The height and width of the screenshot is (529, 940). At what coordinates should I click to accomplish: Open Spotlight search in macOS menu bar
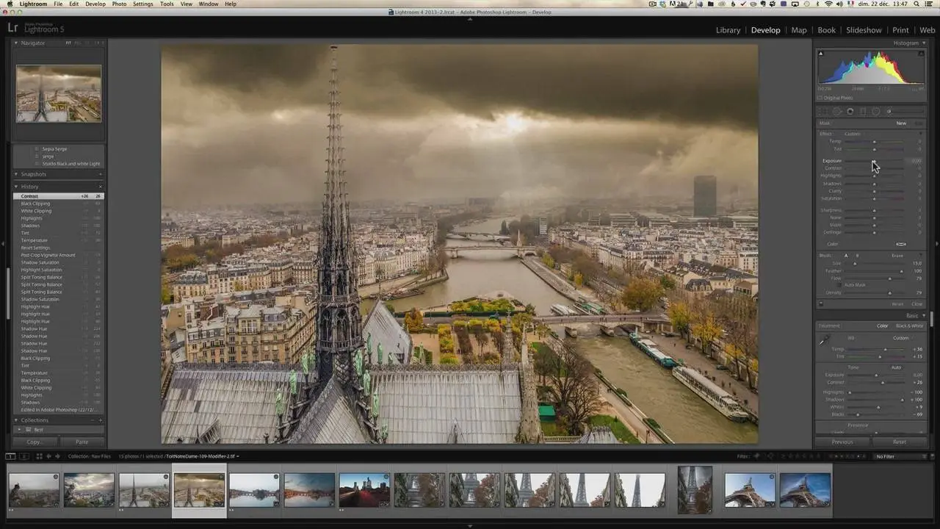click(x=916, y=4)
